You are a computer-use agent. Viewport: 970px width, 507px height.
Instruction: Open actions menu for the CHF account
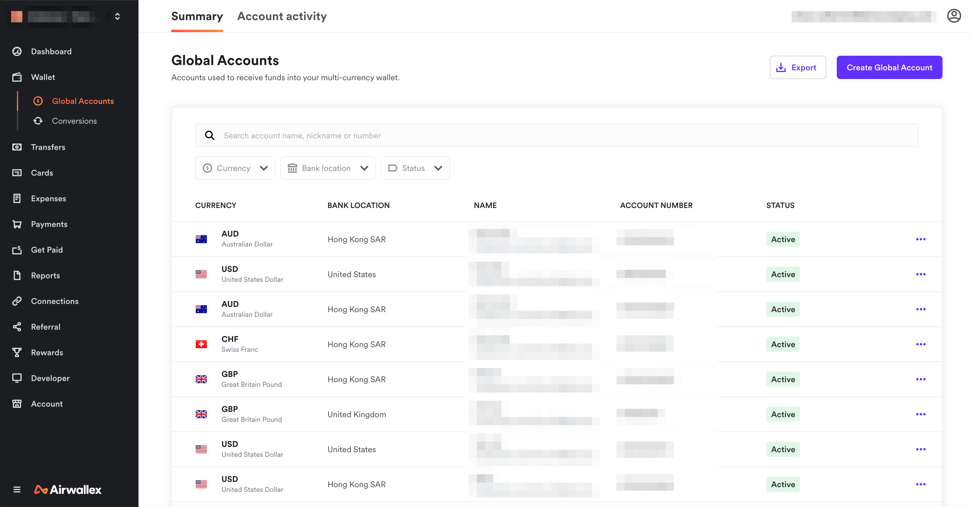pos(922,344)
